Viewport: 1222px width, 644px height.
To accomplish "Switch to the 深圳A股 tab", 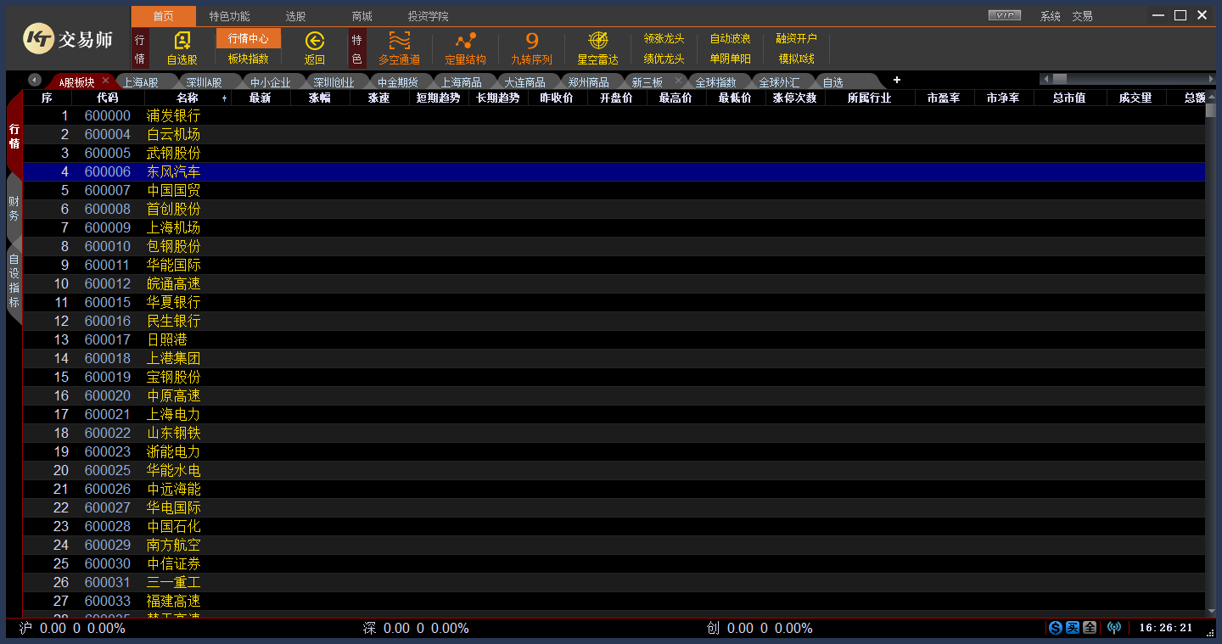I will coord(205,82).
